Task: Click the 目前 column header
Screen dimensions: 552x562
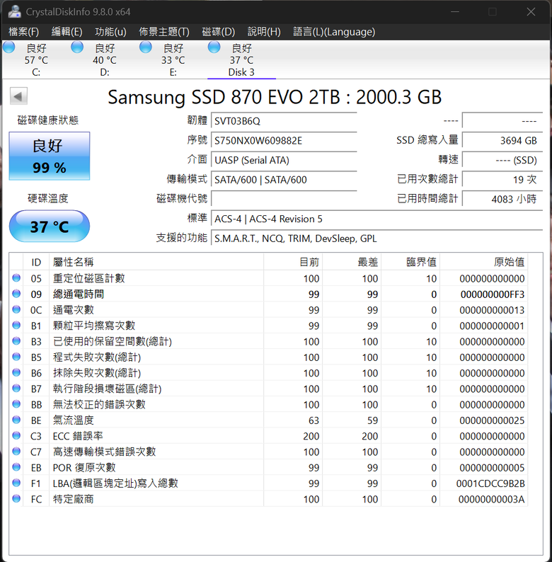Action: [x=293, y=262]
